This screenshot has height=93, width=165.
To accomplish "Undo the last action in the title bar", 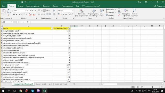I will [x=26, y=2].
